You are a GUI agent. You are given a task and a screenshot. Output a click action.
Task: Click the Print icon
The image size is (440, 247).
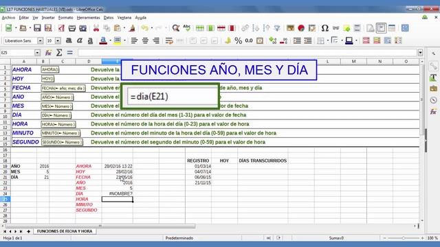pyautogui.click(x=72, y=28)
